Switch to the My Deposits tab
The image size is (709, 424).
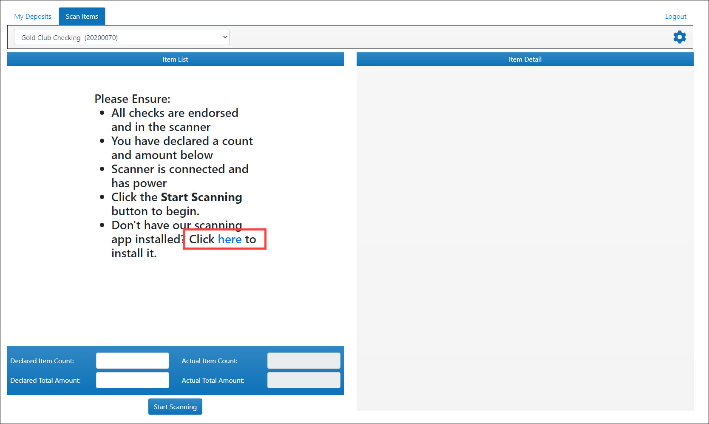click(x=33, y=17)
